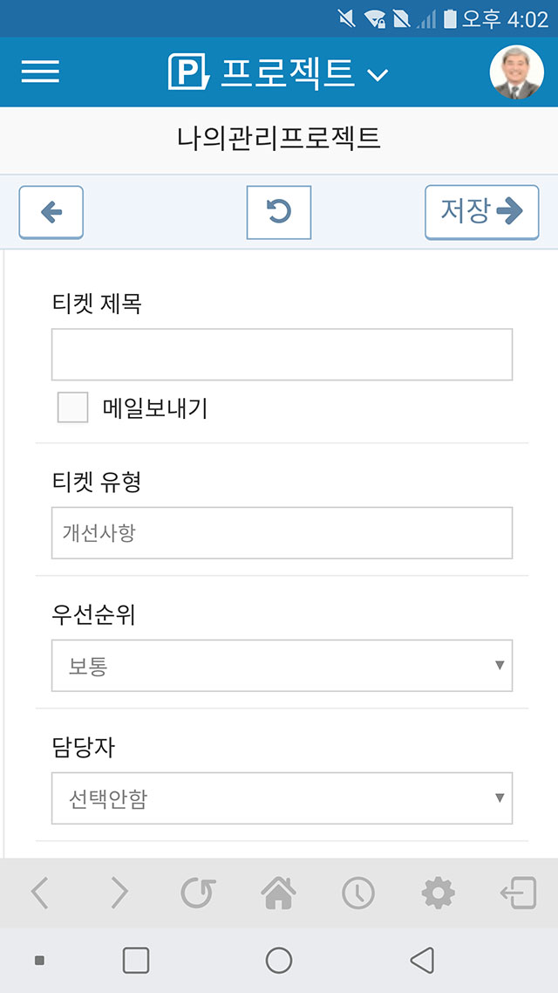Click the 저장 save button
This screenshot has width=558, height=993.
click(x=482, y=212)
